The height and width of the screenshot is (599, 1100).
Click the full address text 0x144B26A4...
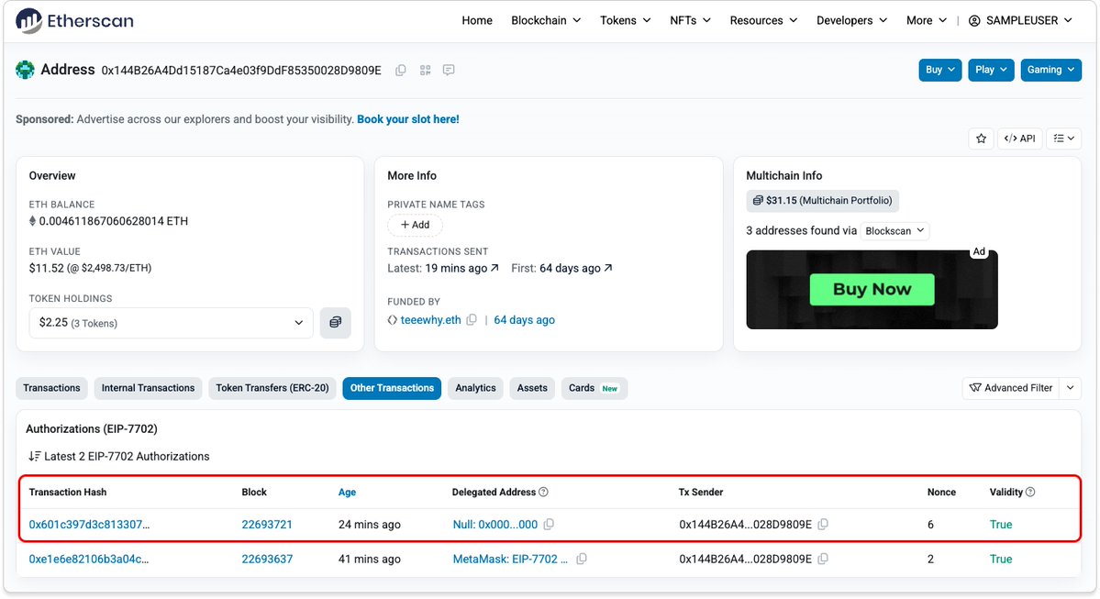pos(241,70)
